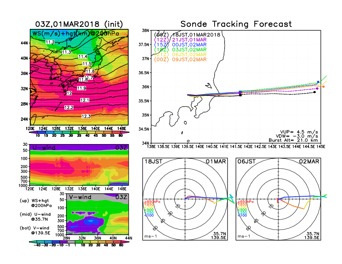This screenshot has height=264, width=342.
Task: Click the "38N" latitude label on track map
Action: coord(146,31)
